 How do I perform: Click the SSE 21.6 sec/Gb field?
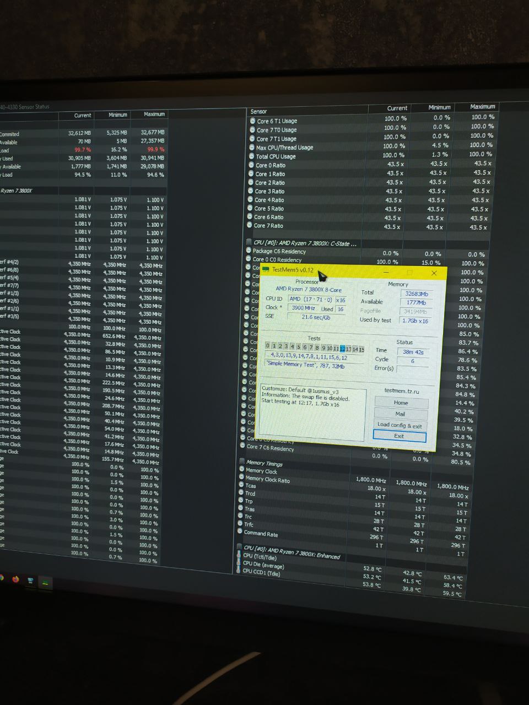point(316,317)
